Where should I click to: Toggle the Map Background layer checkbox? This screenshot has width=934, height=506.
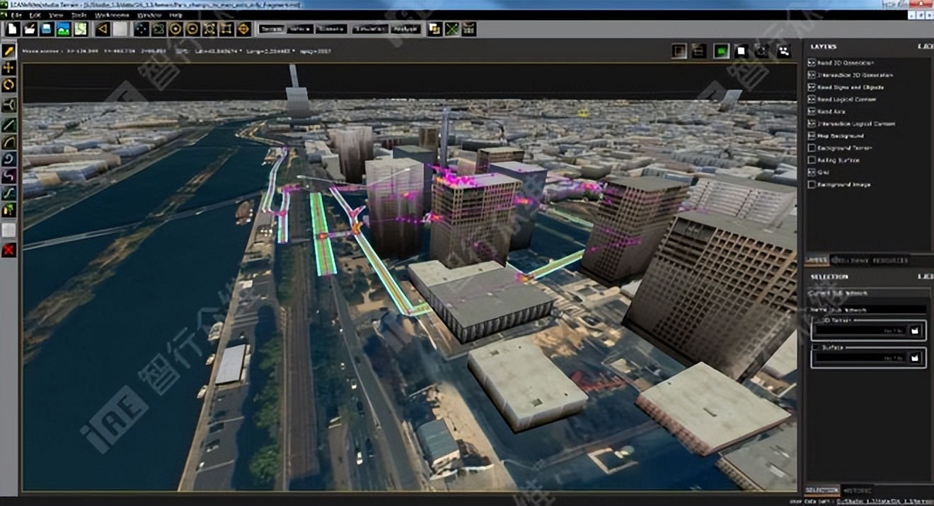[x=812, y=136]
